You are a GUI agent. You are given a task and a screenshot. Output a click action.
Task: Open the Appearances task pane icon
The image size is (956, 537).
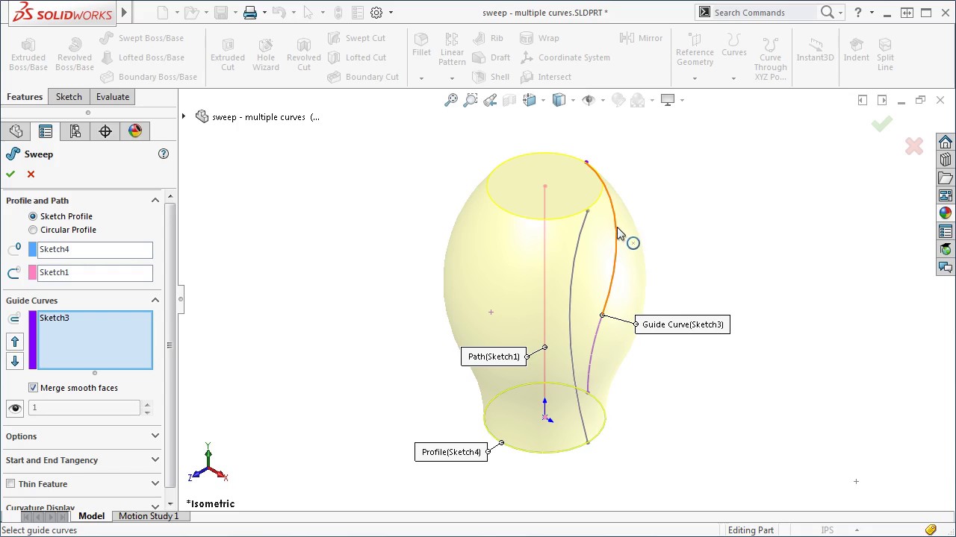(x=946, y=213)
